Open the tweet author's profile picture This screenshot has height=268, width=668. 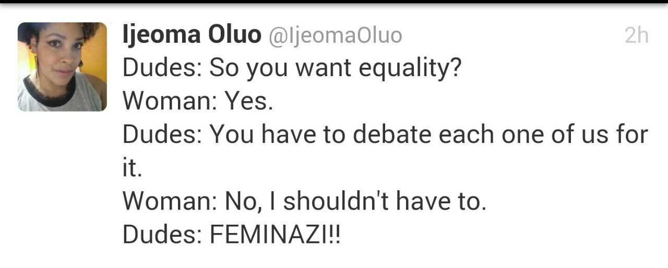click(x=62, y=67)
